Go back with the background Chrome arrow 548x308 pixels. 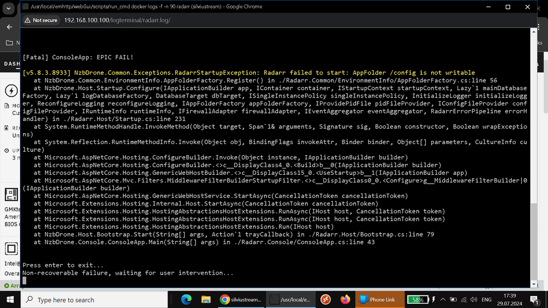pyautogui.click(x=9, y=27)
